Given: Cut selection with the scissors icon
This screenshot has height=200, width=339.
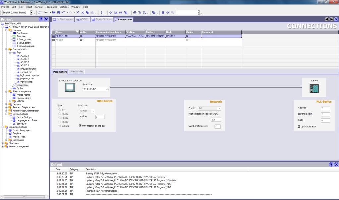Looking at the screenshot, I should pos(83,12).
